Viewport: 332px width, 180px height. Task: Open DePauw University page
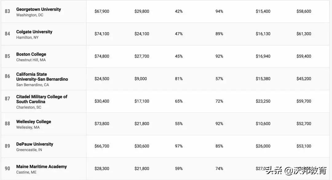tap(34, 144)
